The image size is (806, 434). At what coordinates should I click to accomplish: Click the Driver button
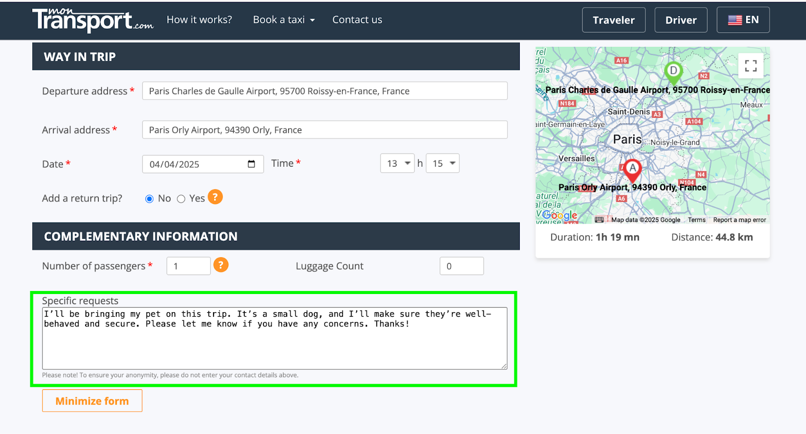click(681, 20)
